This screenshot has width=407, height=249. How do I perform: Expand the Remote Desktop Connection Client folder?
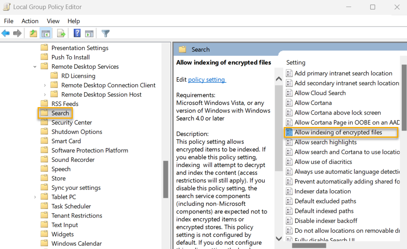pyautogui.click(x=45, y=85)
